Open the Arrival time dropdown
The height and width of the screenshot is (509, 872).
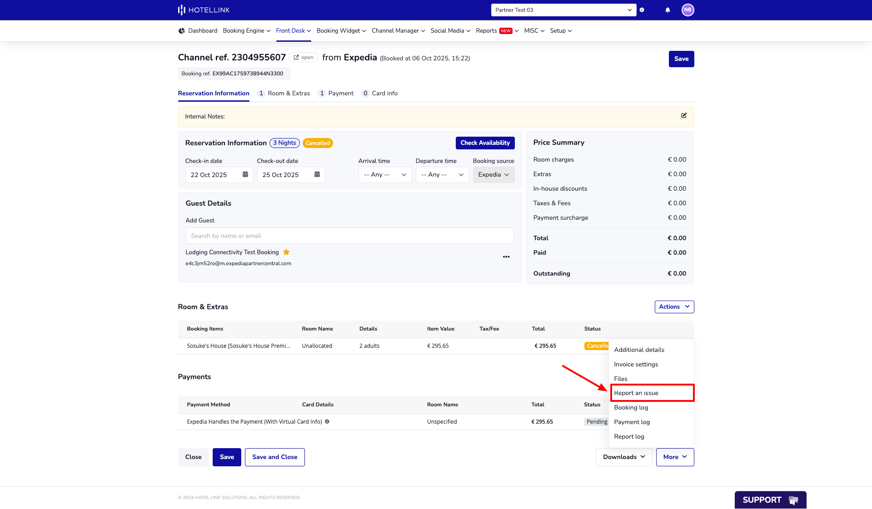click(x=384, y=174)
